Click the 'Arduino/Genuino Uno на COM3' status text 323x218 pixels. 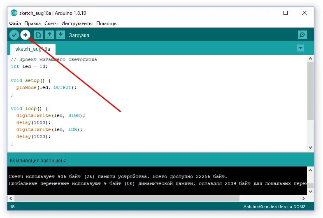tap(274, 206)
